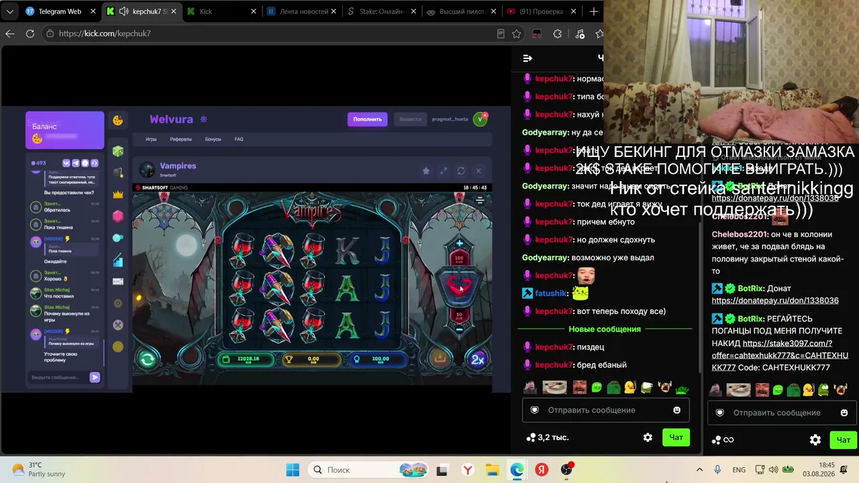859x483 pixels.
Task: Open the crossed swords game icon
Action: click(118, 325)
